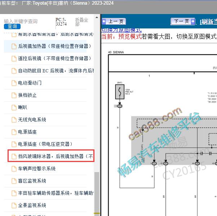Click document icon beside 全景监视系统

pos(14,206)
